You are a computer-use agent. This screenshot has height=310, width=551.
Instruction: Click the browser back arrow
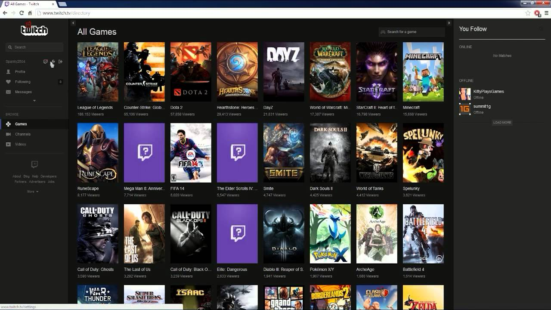[x=5, y=13]
